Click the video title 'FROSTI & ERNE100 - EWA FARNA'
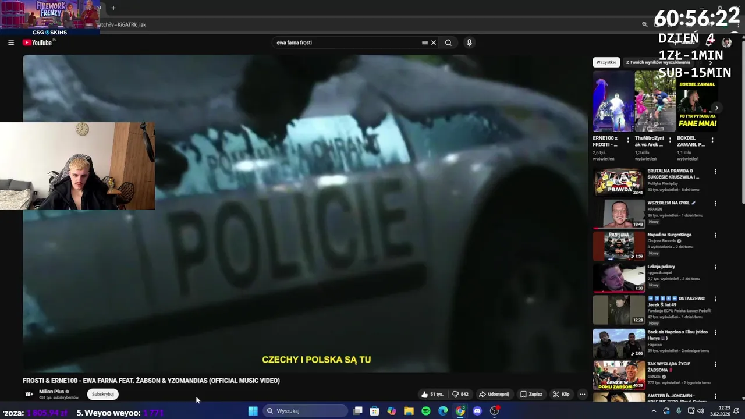745x419 pixels. coord(151,381)
